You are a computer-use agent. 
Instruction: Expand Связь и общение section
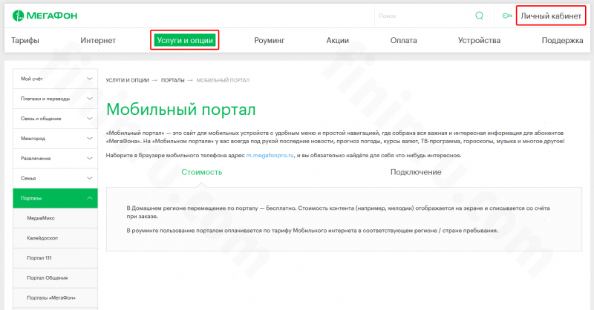pos(55,119)
